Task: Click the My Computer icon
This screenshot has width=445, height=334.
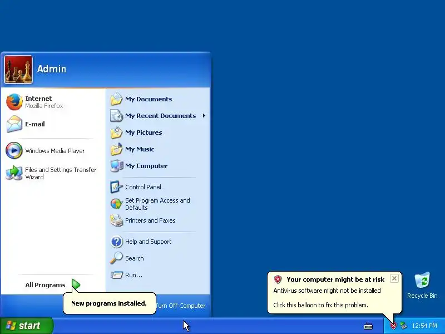Action: 116,166
